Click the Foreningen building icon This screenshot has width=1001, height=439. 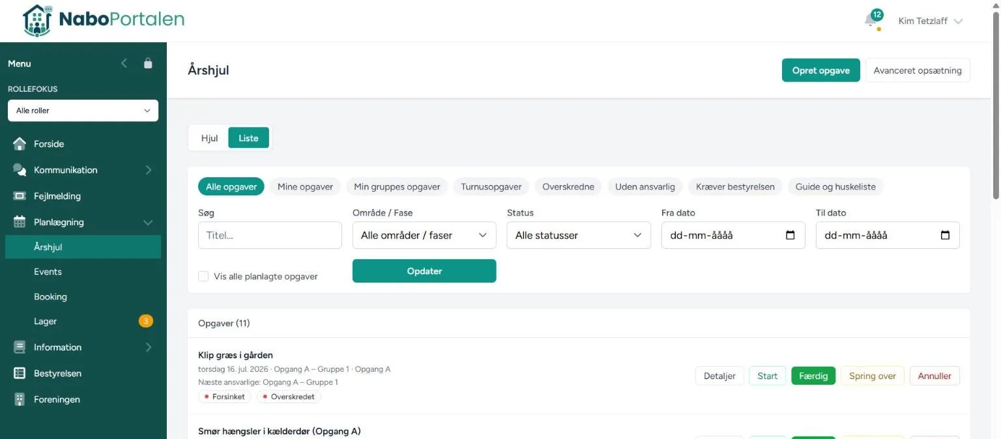[20, 399]
